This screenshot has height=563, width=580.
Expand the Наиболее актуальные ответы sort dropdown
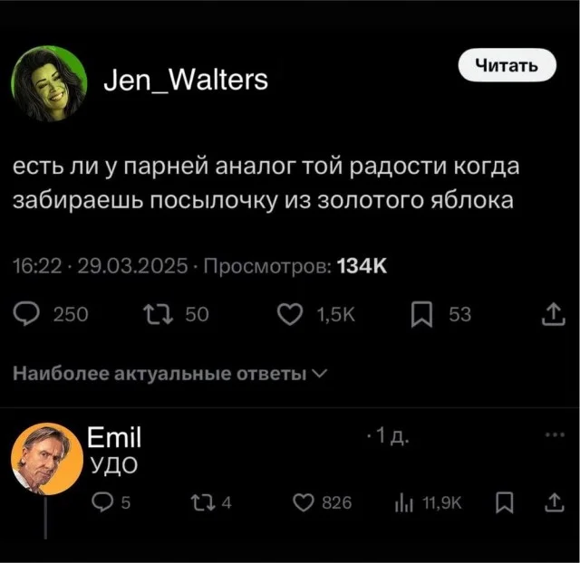(169, 374)
